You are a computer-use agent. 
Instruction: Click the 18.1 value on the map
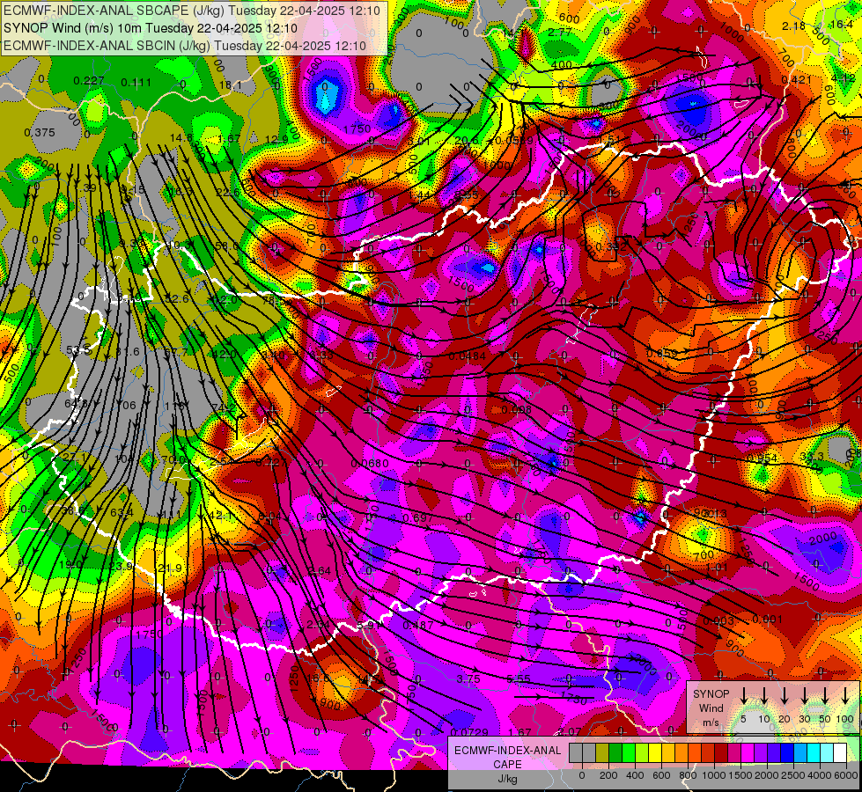pos(231,85)
